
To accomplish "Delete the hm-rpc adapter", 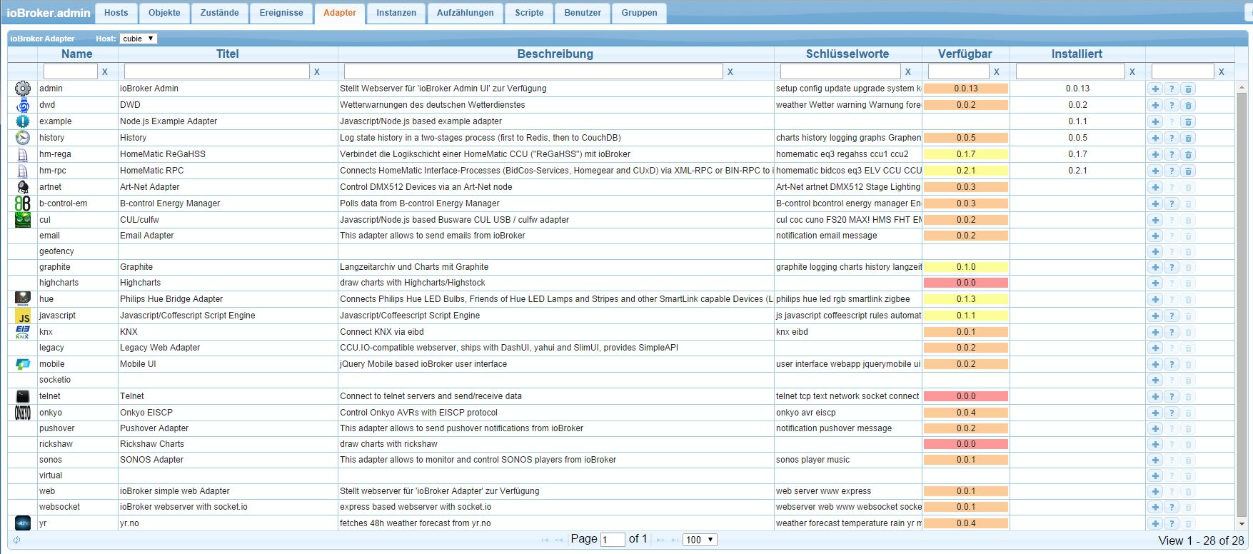I will click(1188, 171).
